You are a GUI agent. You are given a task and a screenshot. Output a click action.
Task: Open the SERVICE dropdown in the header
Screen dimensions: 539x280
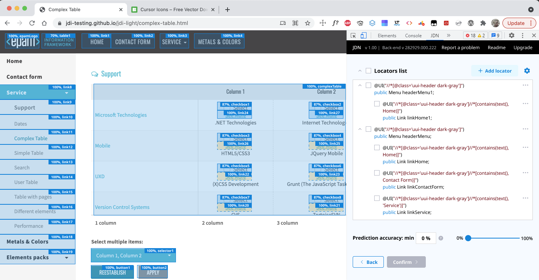pos(174,42)
